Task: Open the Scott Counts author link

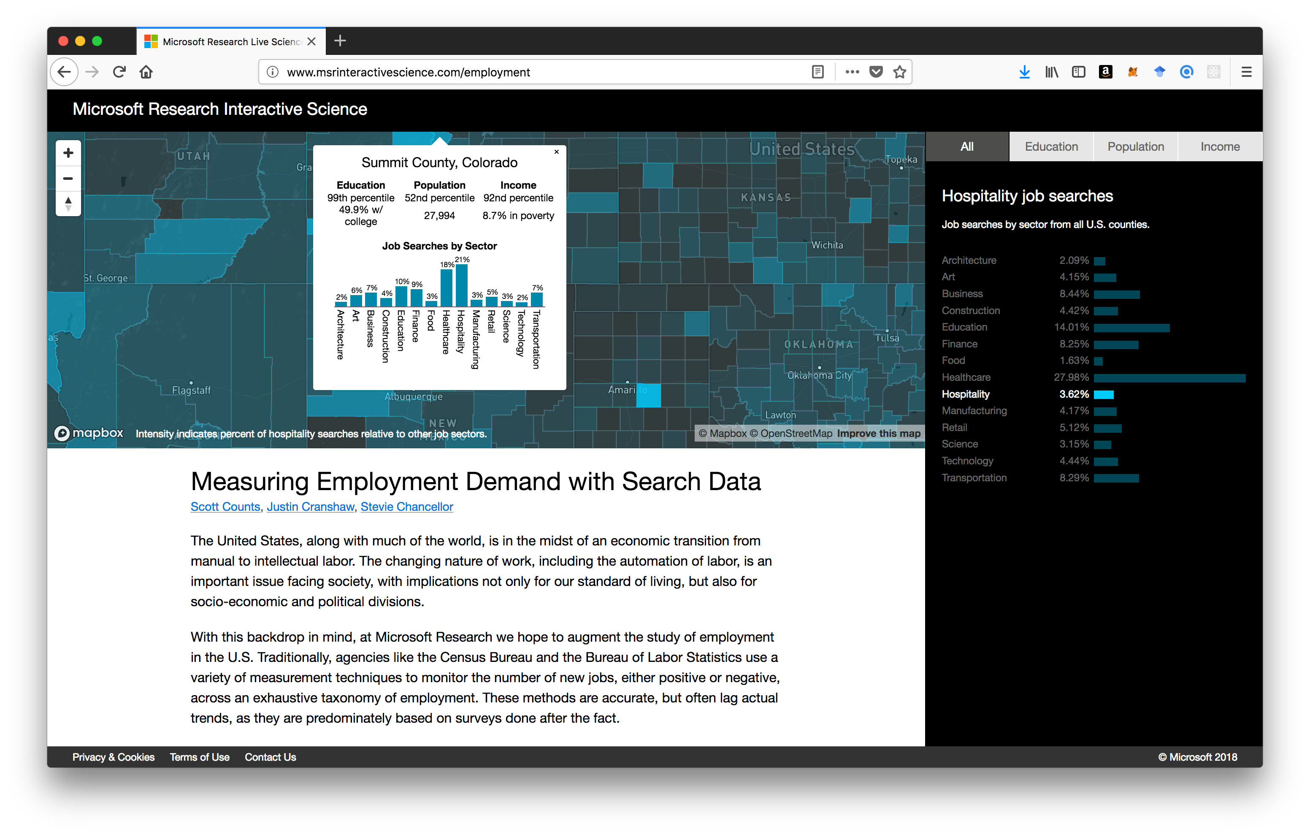Action: click(x=225, y=507)
